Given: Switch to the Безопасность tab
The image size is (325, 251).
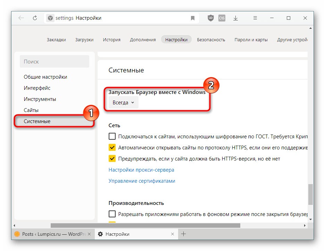Looking at the screenshot, I should [x=211, y=40].
